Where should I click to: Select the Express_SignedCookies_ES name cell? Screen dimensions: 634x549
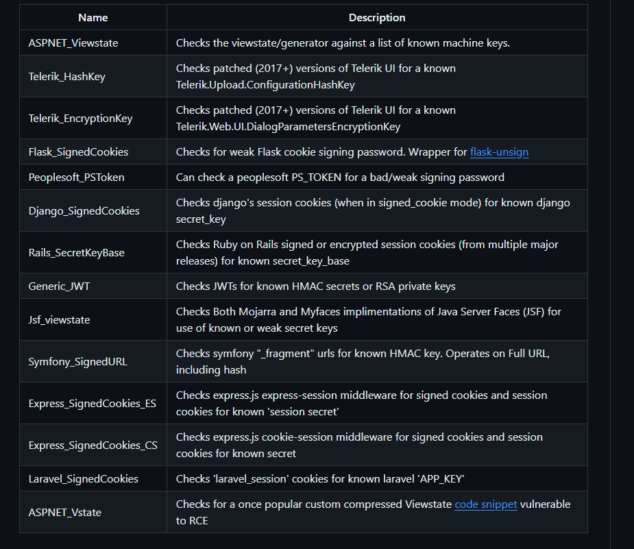pos(93,404)
